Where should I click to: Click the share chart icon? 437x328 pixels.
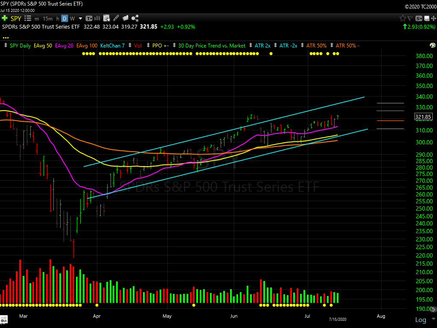point(135,18)
